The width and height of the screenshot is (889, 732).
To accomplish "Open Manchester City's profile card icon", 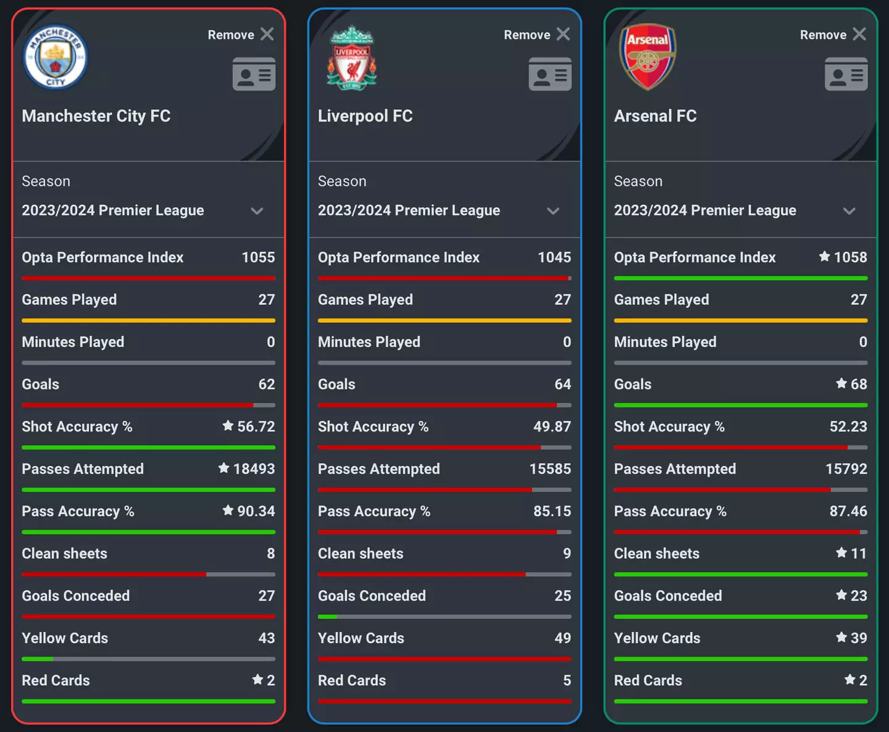I will click(254, 74).
